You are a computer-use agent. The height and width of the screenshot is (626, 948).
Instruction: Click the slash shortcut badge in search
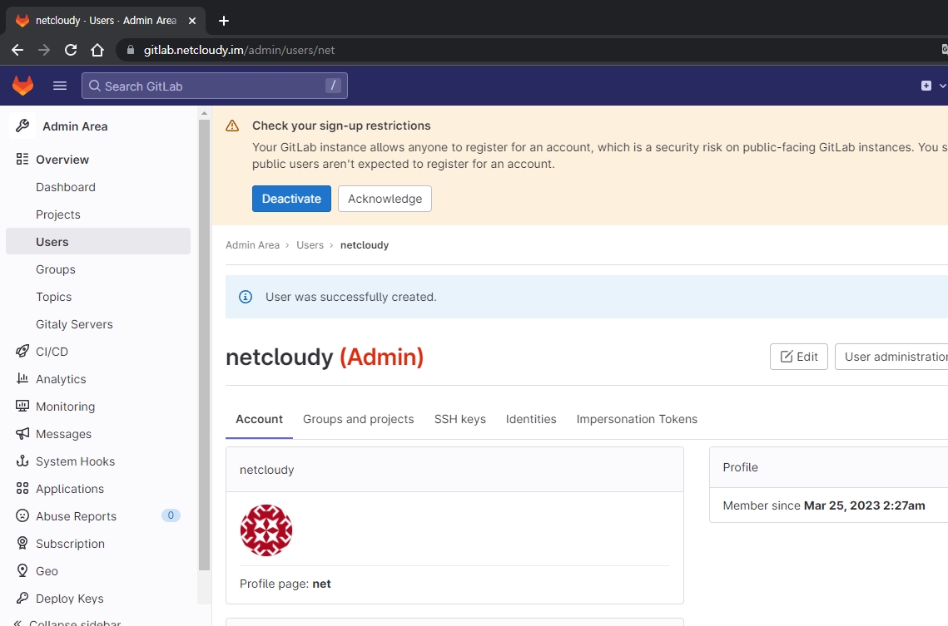(x=333, y=86)
